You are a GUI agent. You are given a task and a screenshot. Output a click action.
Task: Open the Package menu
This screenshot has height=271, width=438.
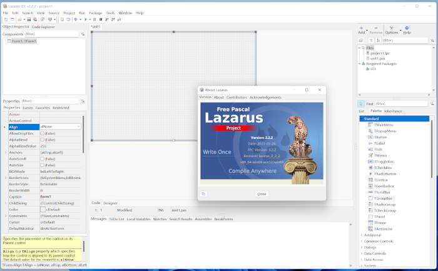tap(95, 13)
